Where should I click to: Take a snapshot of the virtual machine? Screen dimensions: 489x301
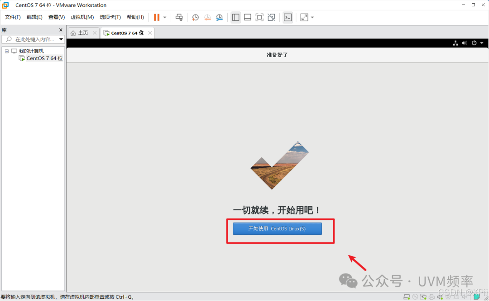pyautogui.click(x=195, y=17)
